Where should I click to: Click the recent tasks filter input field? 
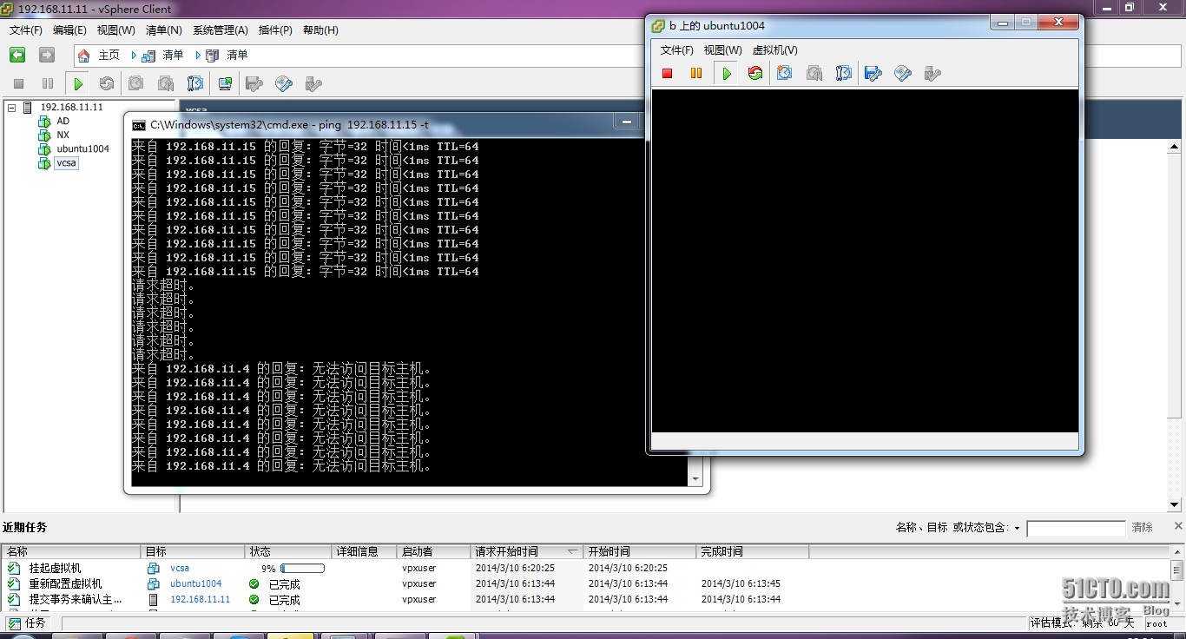pyautogui.click(x=1076, y=528)
